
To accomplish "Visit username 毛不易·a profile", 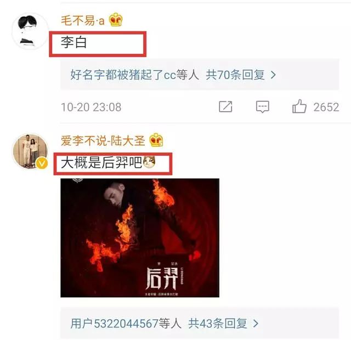I will [x=83, y=21].
